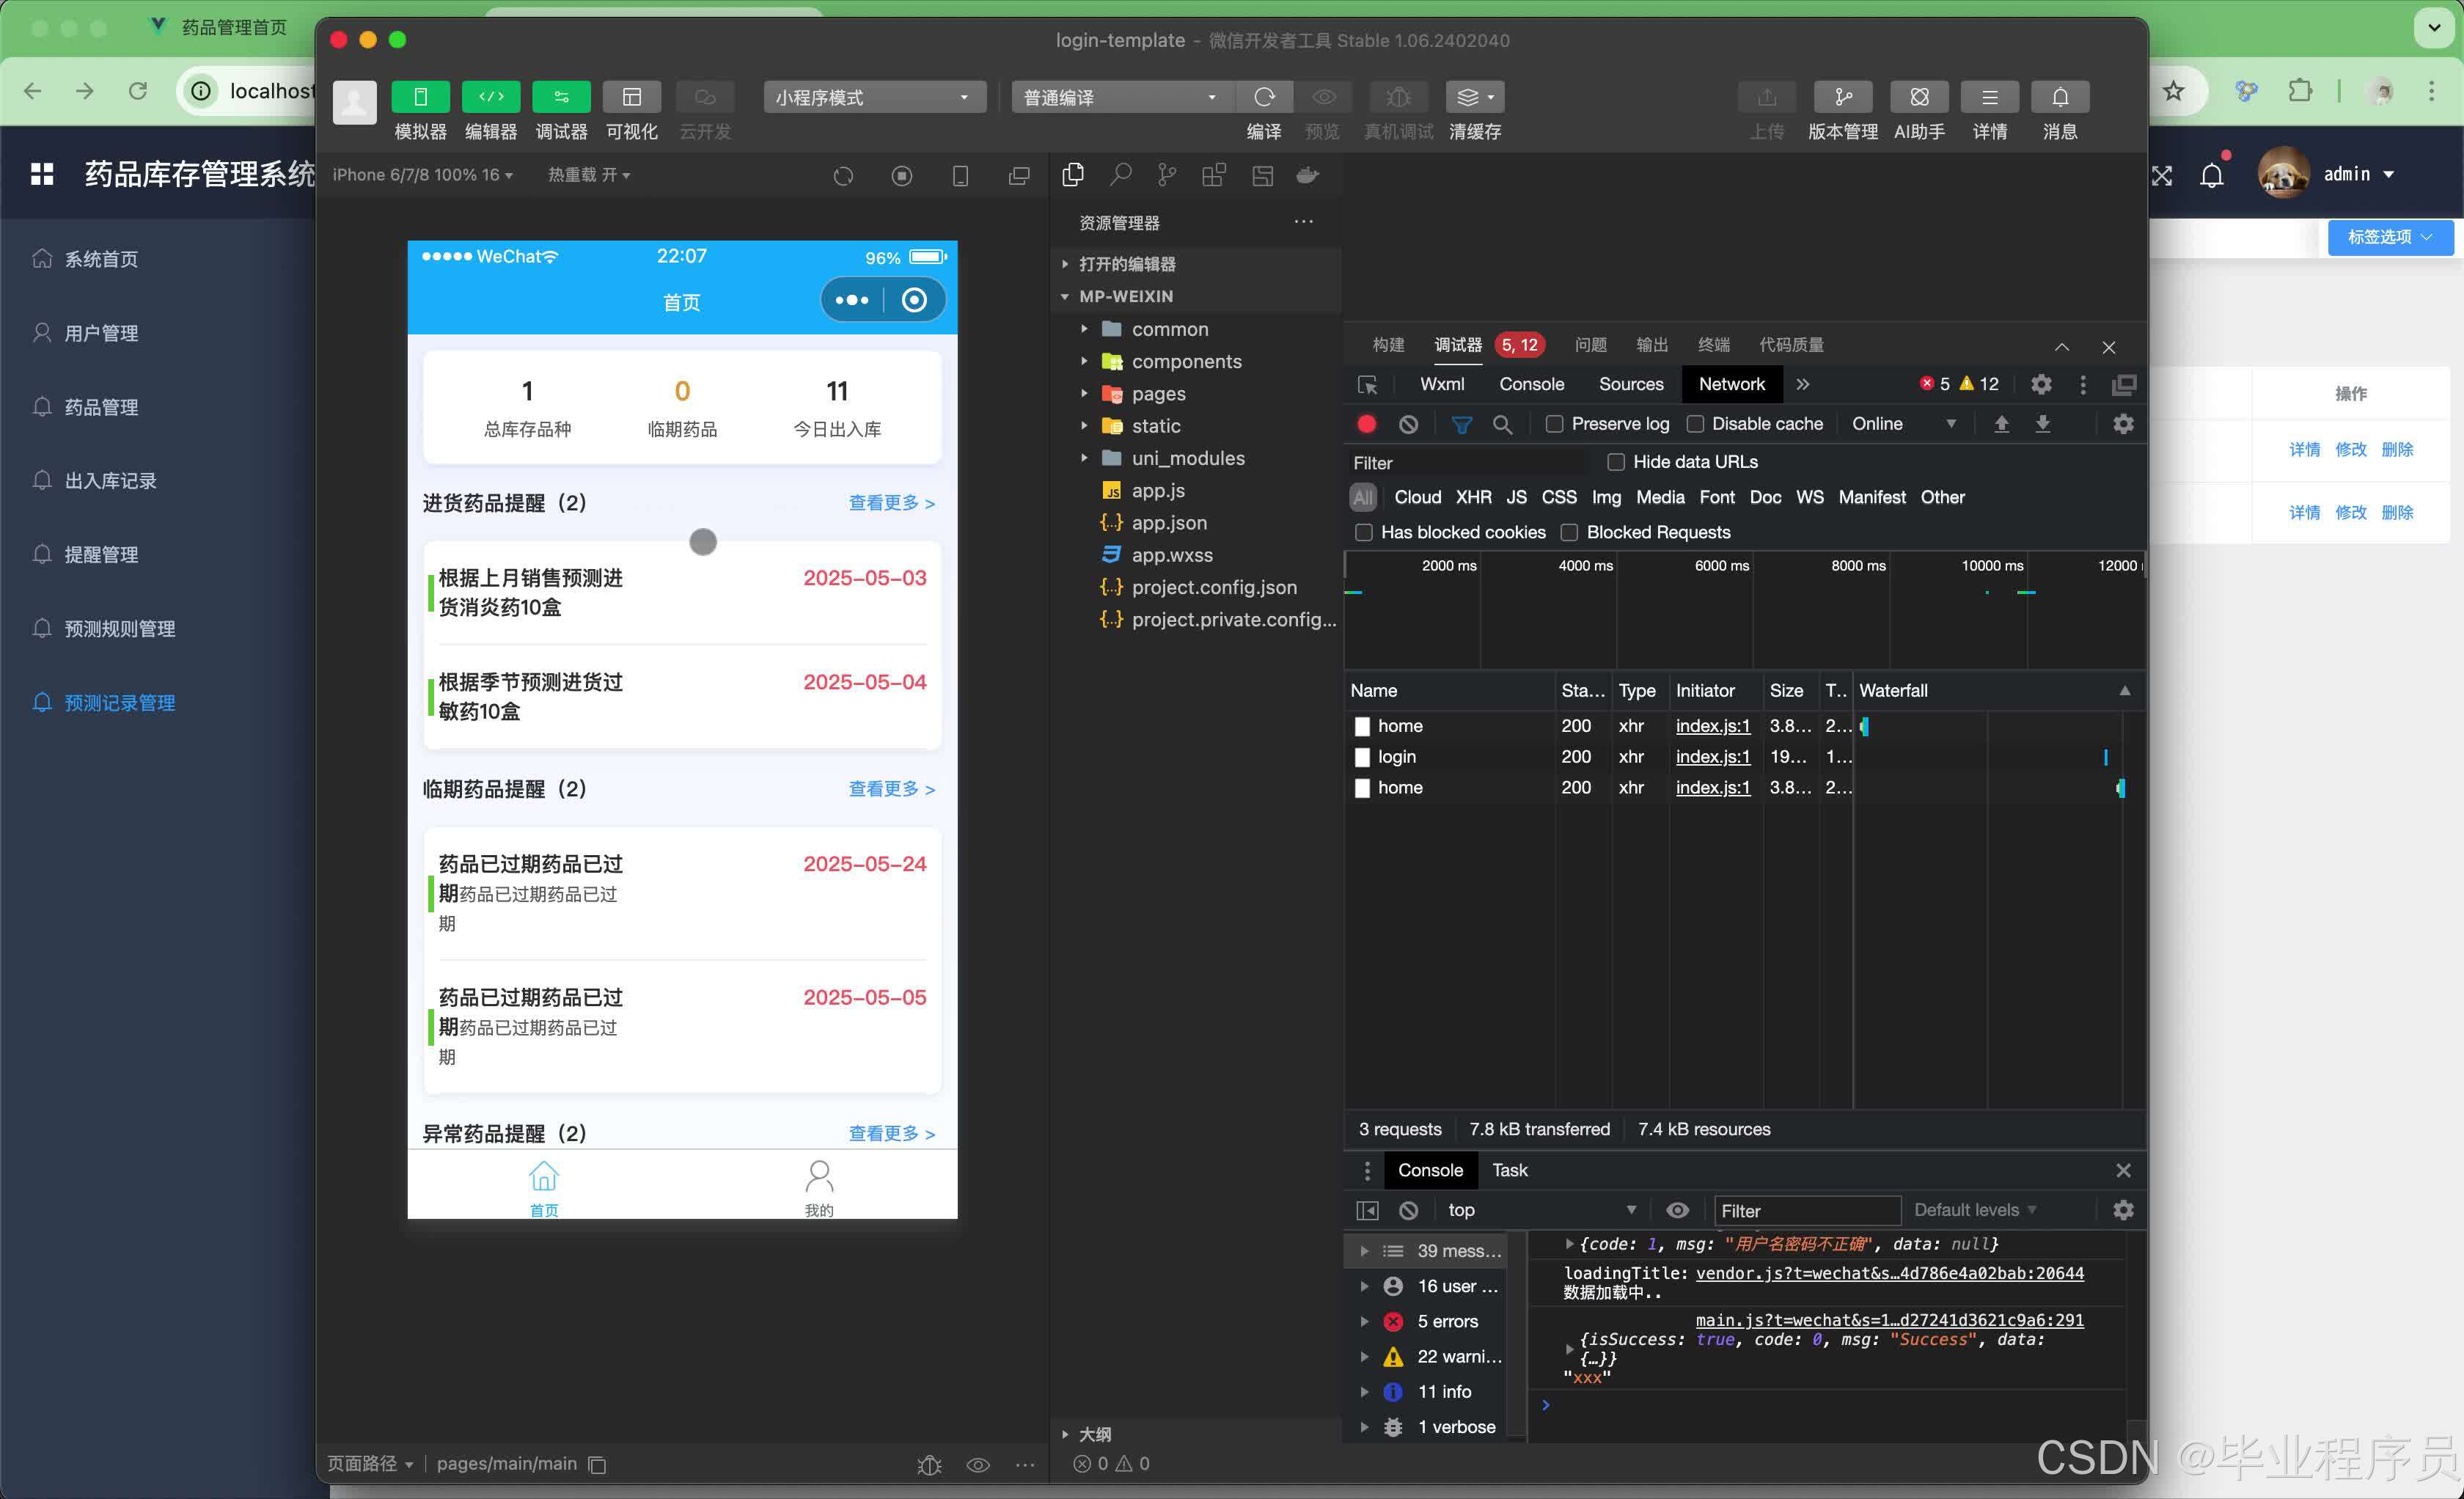Screen dimensions: 2464x1499
Task: Expand the pages folder in the file tree
Action: click(1158, 394)
